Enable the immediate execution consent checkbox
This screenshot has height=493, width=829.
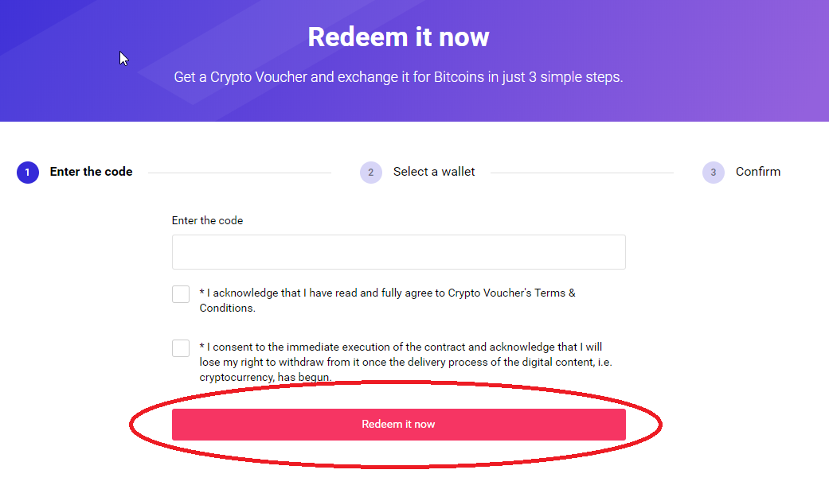181,348
